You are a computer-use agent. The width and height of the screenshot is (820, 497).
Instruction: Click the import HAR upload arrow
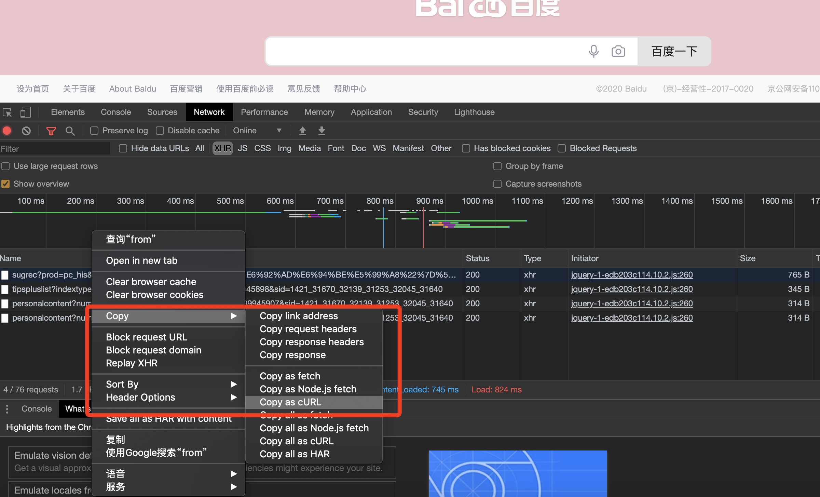point(302,131)
